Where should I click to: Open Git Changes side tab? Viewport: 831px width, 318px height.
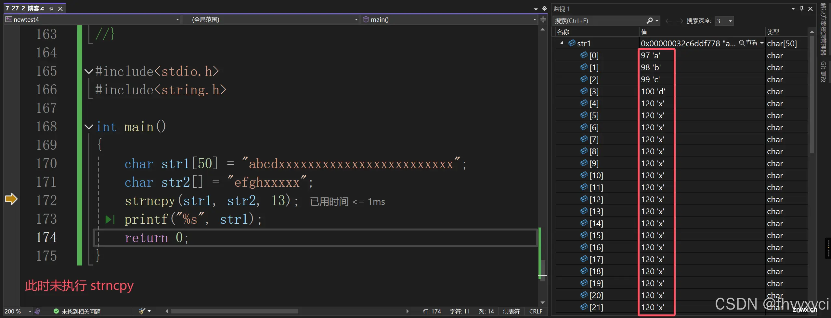click(x=823, y=72)
